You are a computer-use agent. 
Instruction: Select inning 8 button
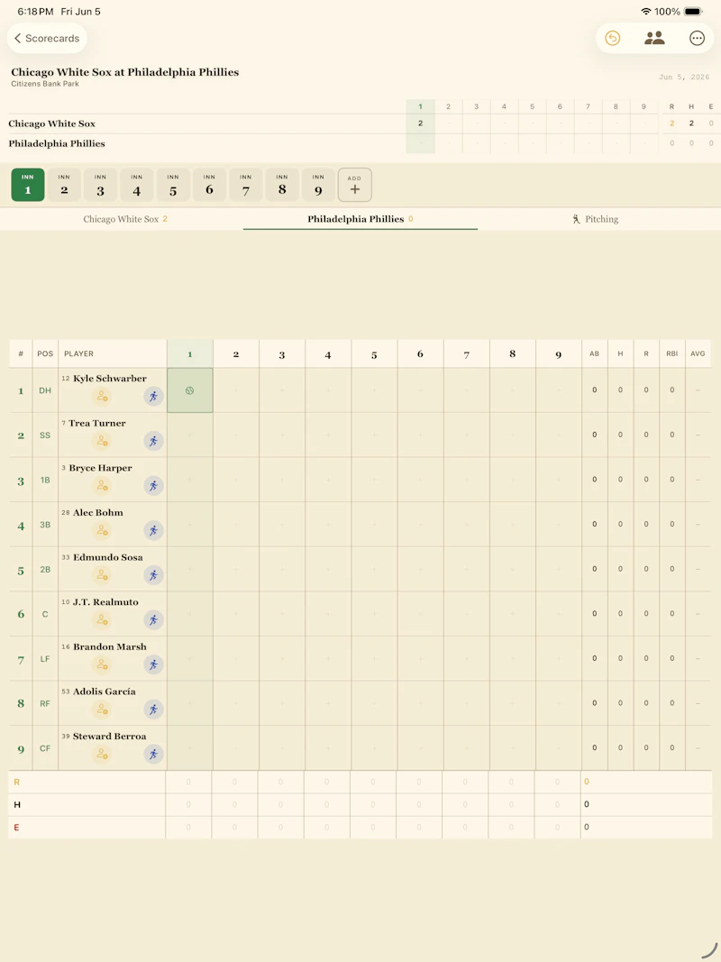point(282,185)
